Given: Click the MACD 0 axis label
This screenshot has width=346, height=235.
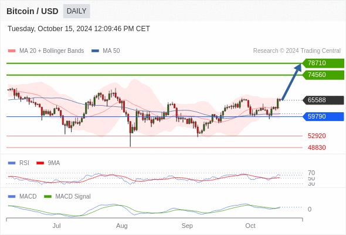Looking at the screenshot, I should point(310,209).
